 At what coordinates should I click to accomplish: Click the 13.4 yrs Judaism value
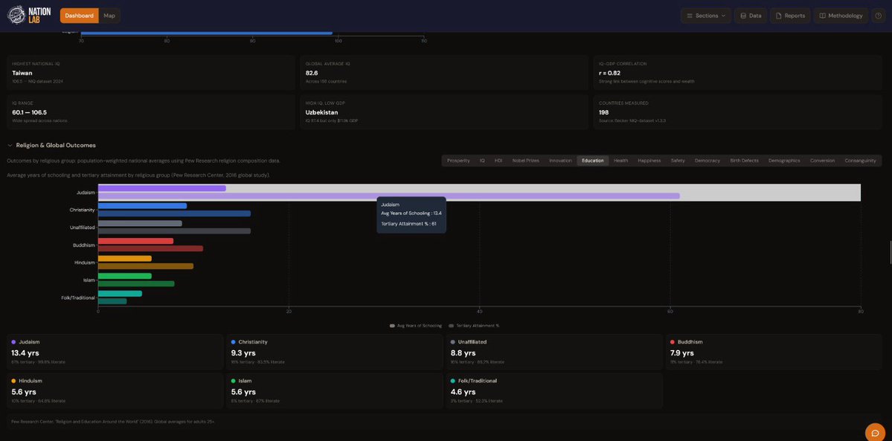tap(24, 353)
